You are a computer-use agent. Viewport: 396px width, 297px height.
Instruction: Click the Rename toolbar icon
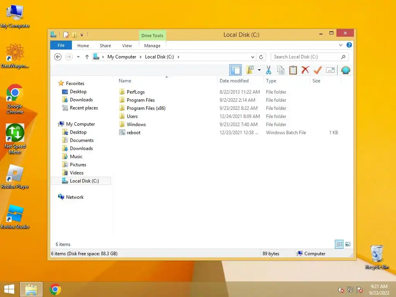pos(330,70)
